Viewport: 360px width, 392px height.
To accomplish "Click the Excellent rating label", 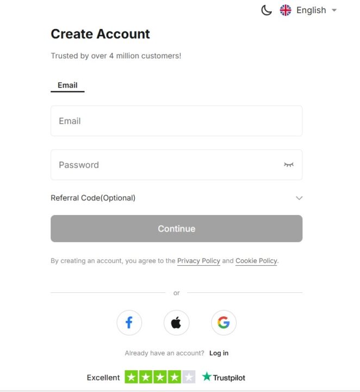I will point(103,377).
